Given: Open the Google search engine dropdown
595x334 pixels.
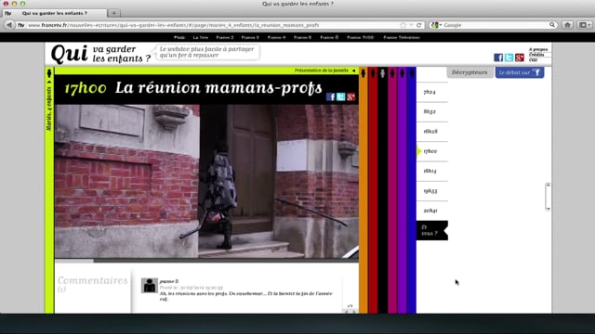Looking at the screenshot, I should [436, 25].
